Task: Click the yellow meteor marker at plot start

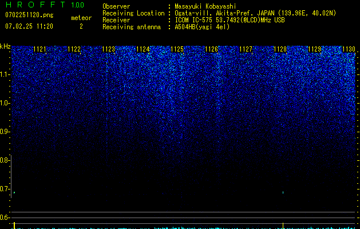Action: 14,226
